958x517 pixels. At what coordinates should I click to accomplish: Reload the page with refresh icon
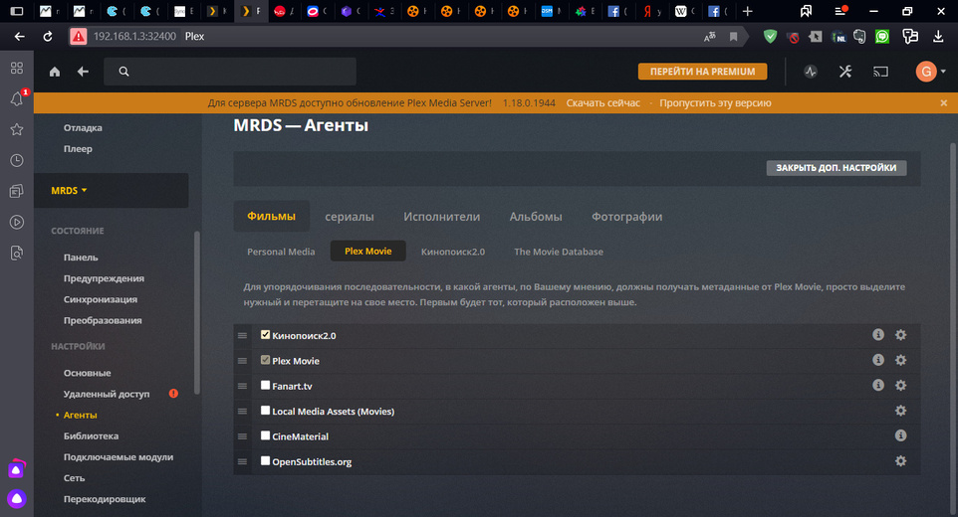tap(48, 37)
